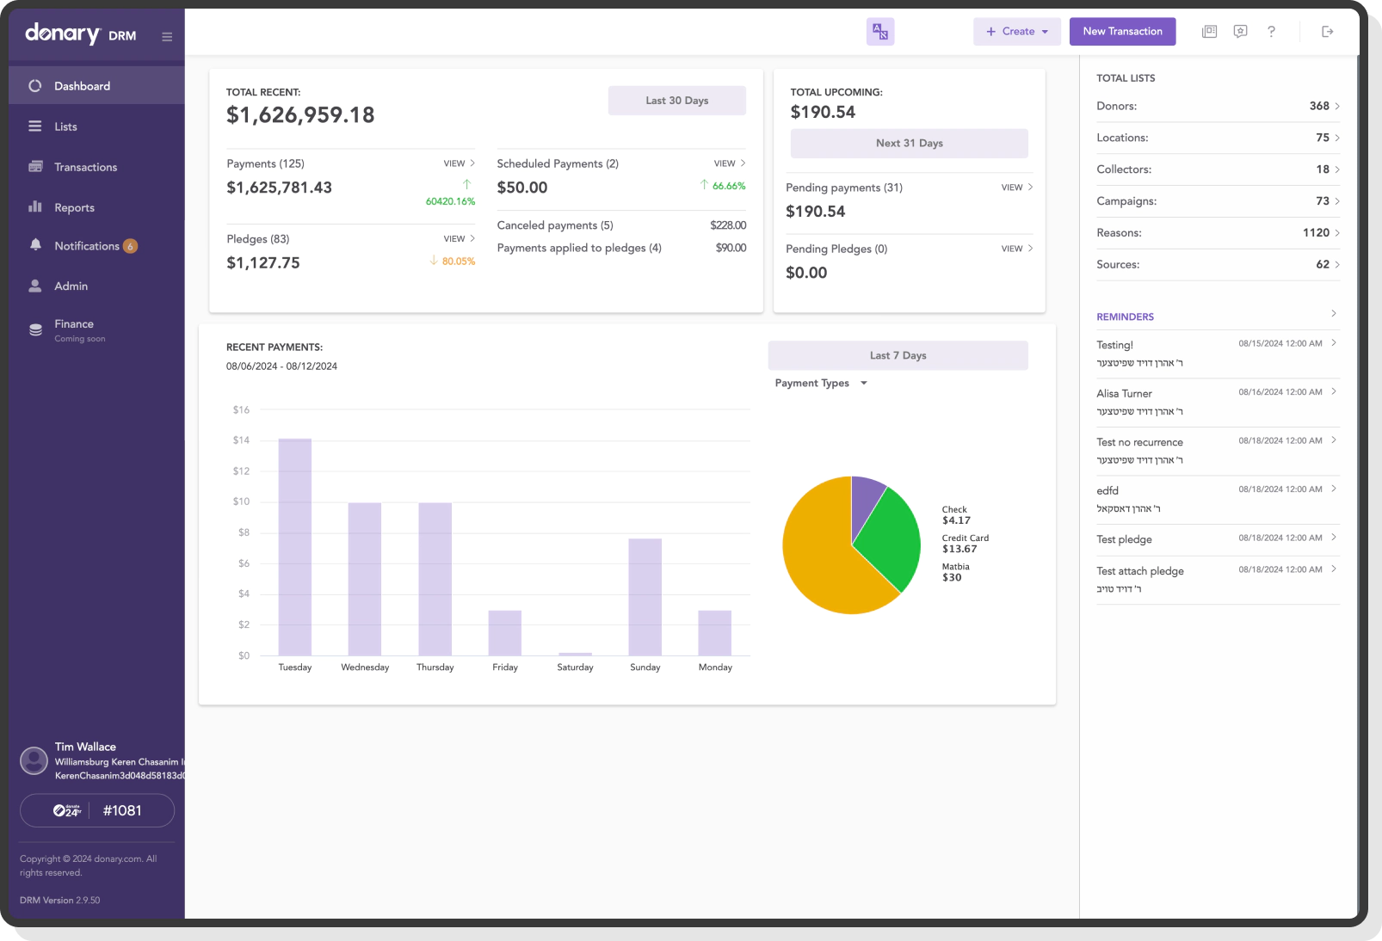1382x941 pixels.
Task: View Pending payments details
Action: click(1015, 187)
